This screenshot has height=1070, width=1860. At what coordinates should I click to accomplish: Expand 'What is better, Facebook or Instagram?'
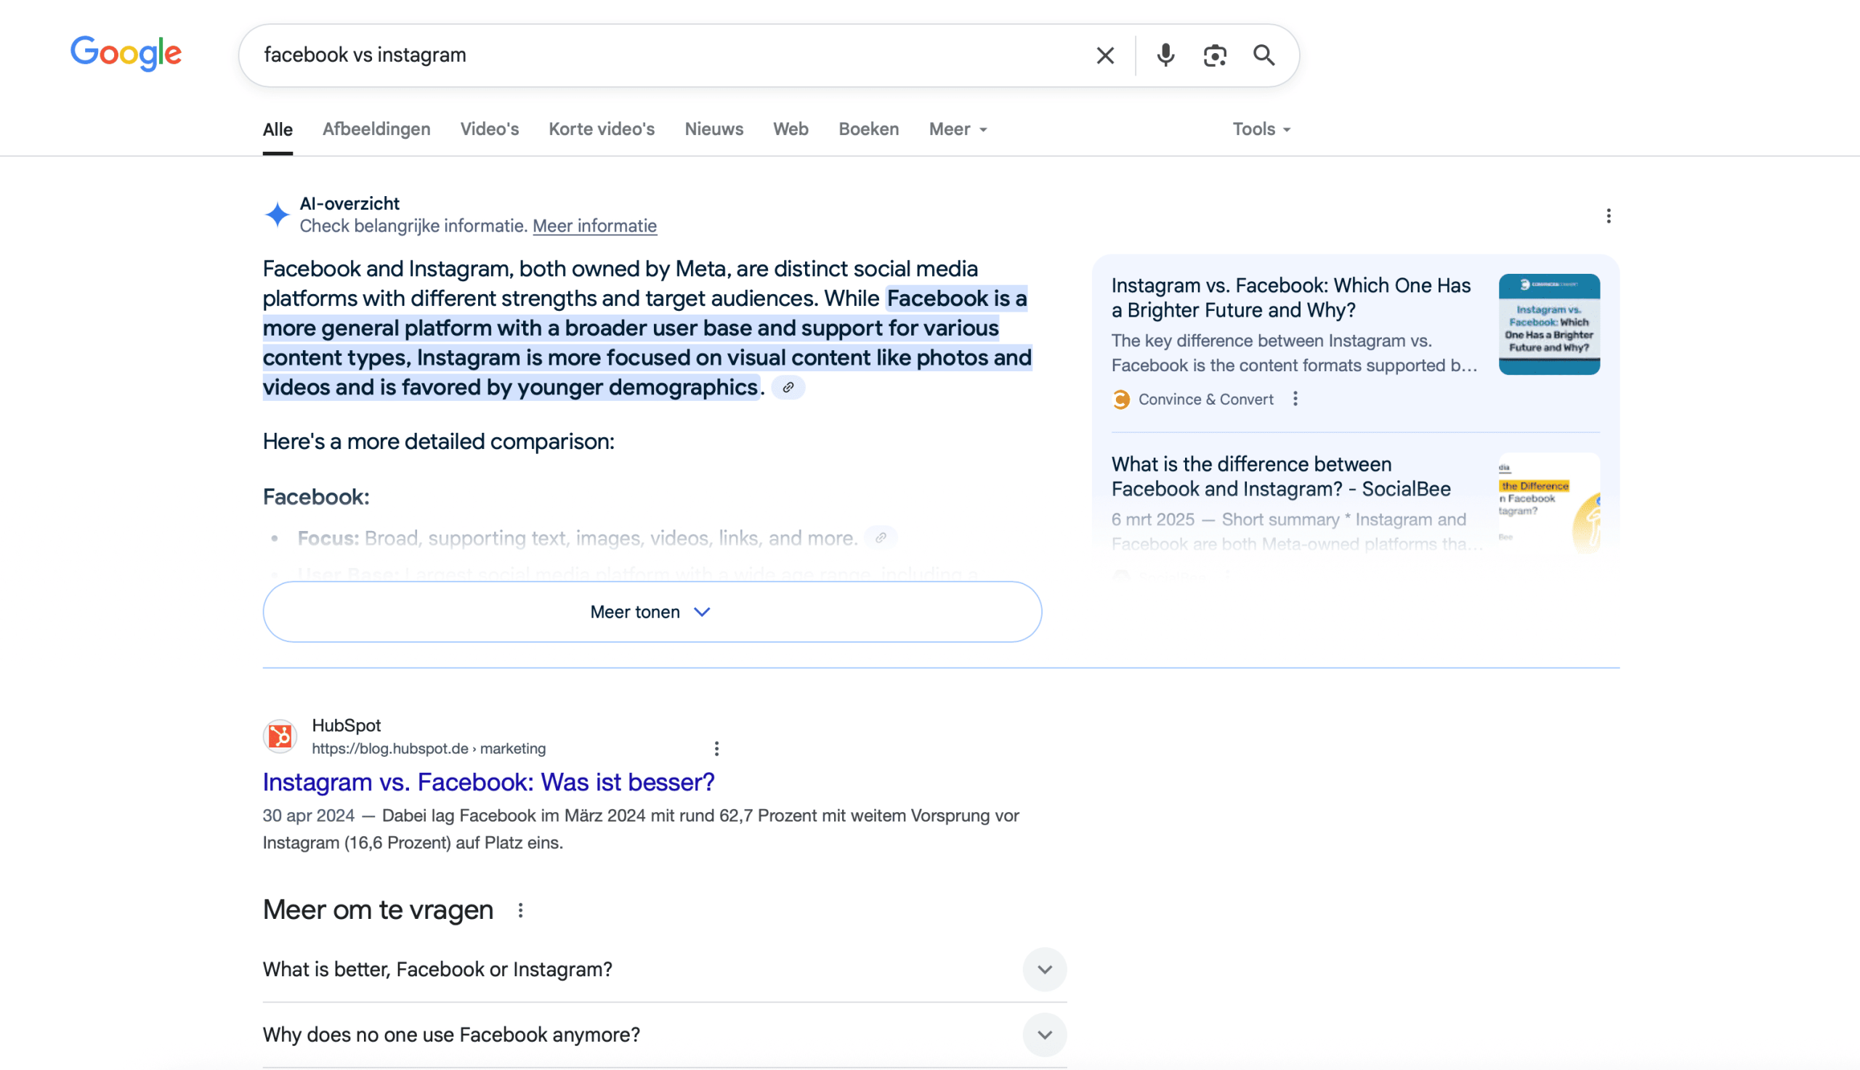coord(664,969)
